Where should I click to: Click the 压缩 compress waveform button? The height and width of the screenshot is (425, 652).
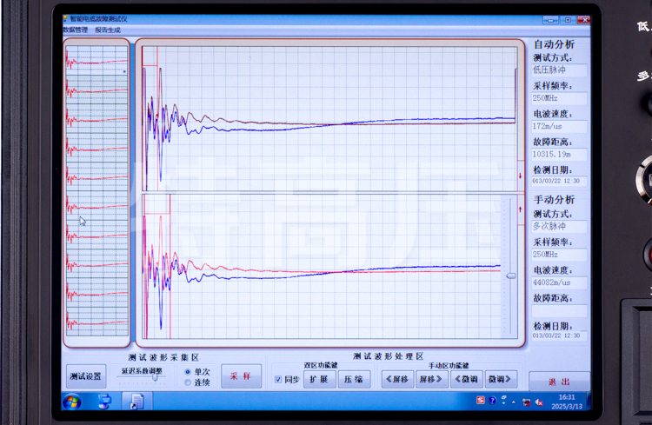click(354, 379)
